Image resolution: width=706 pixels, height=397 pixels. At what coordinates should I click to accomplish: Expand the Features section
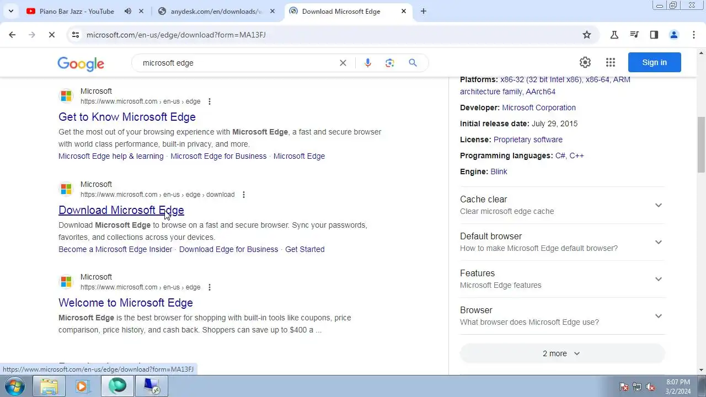click(563, 279)
